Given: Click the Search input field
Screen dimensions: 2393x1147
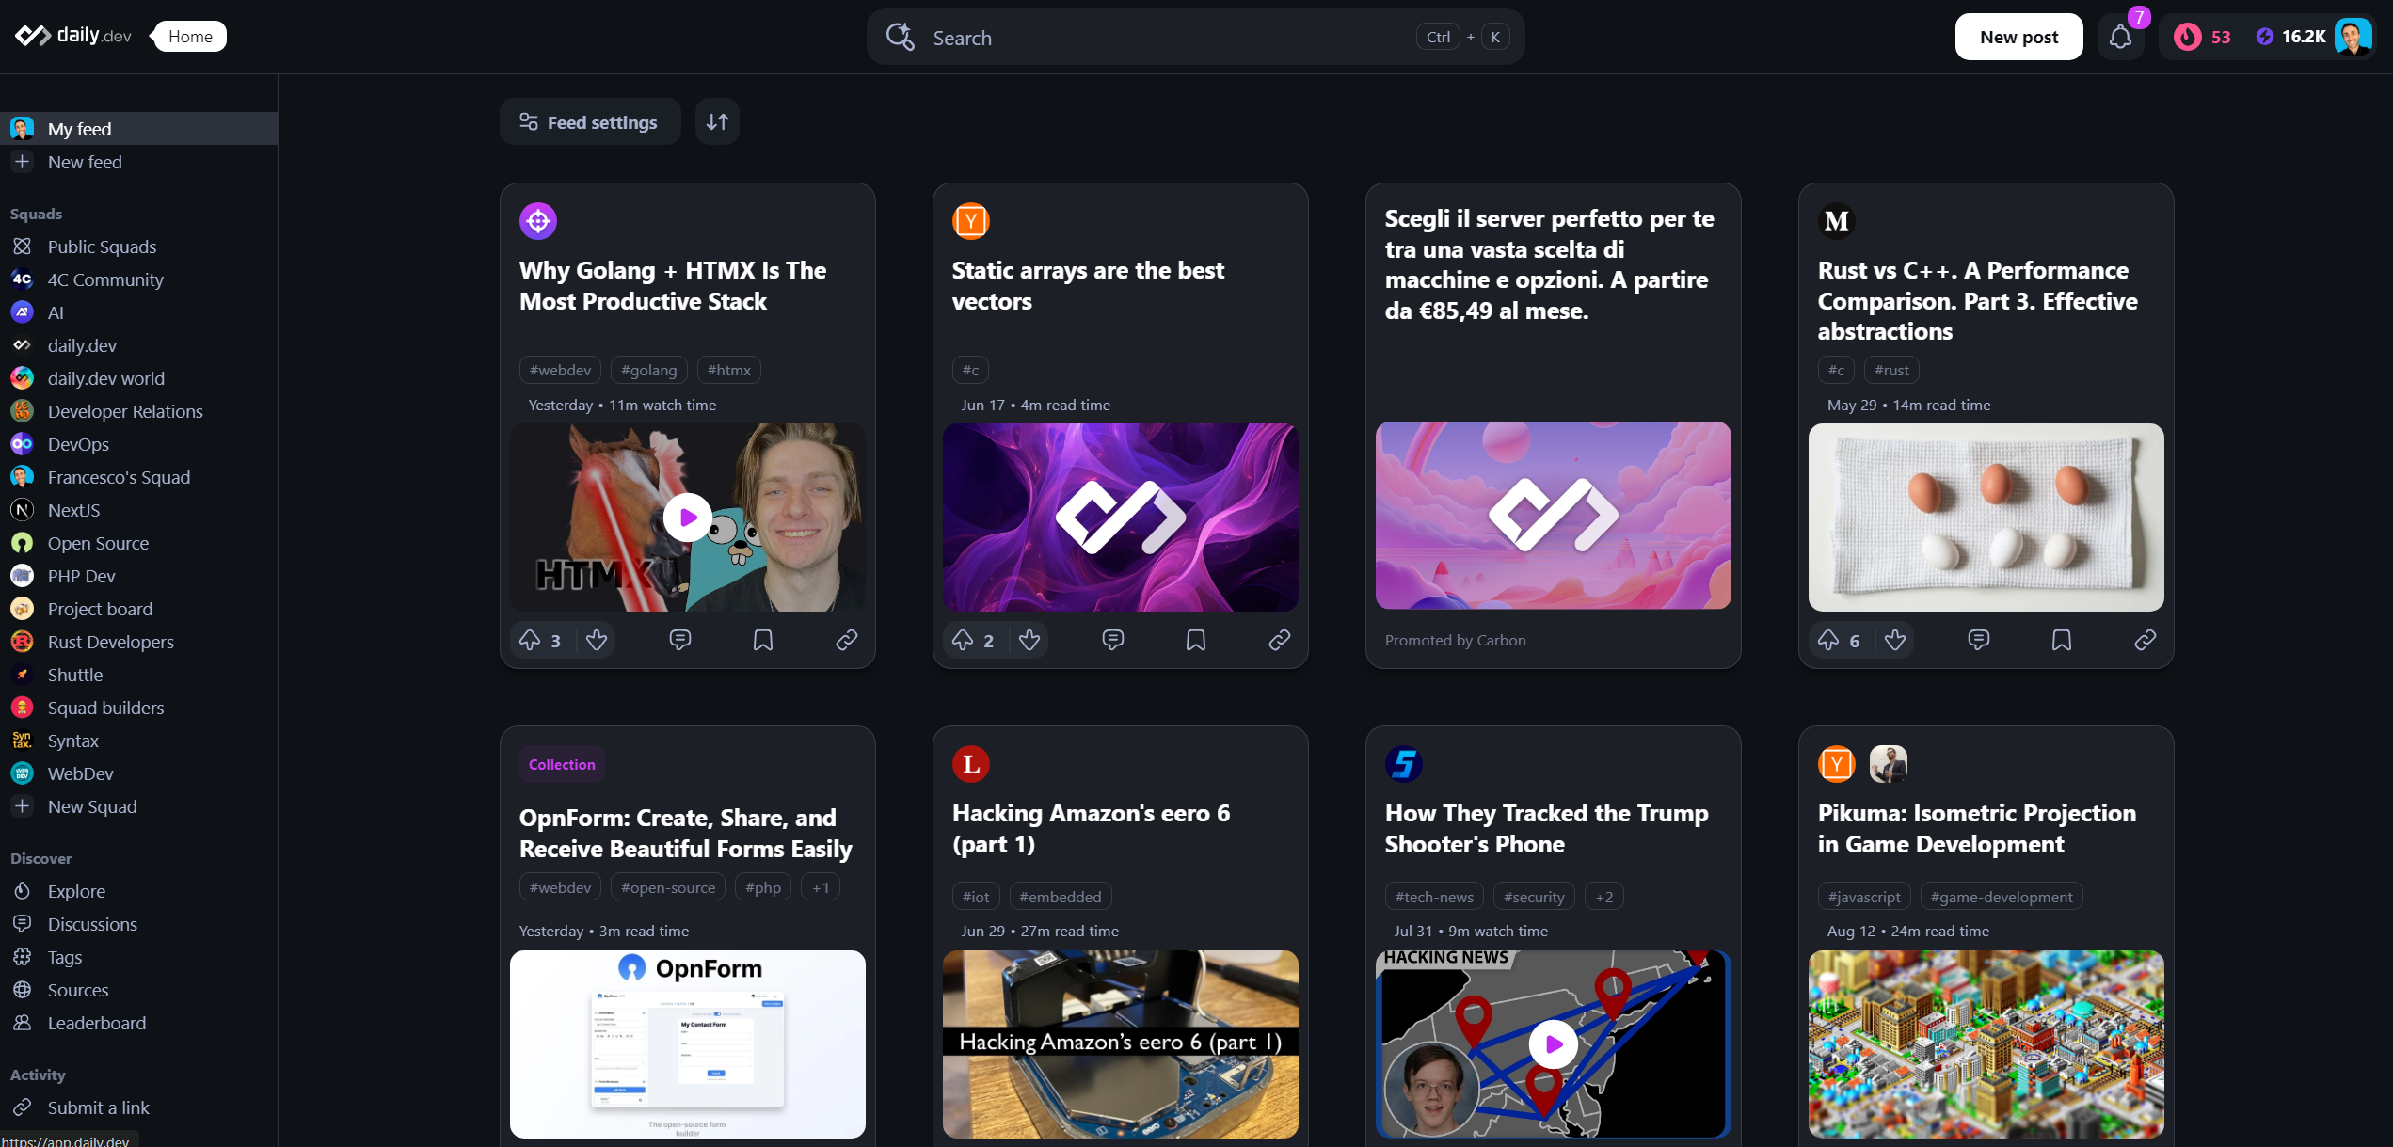Looking at the screenshot, I should pos(1195,38).
